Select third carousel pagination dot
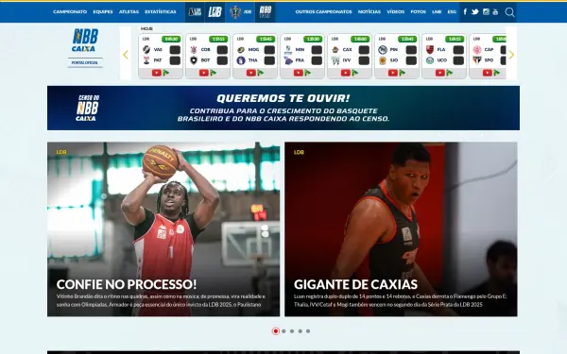This screenshot has height=354, width=567. 292,331
